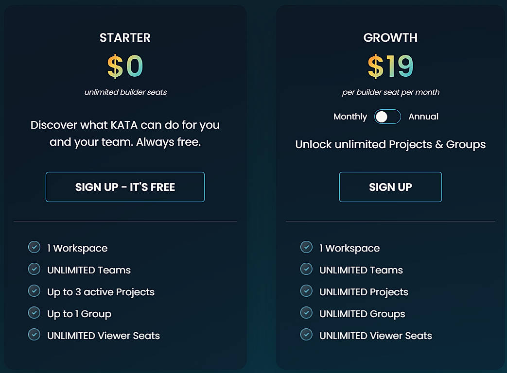Click the Growth plan "SIGN UP" button
This screenshot has height=373, width=507.
tap(390, 186)
